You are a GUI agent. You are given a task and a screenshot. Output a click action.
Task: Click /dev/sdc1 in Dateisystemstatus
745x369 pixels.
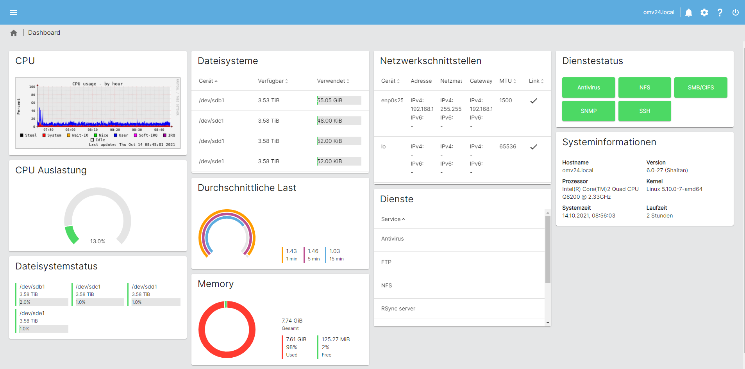click(88, 287)
